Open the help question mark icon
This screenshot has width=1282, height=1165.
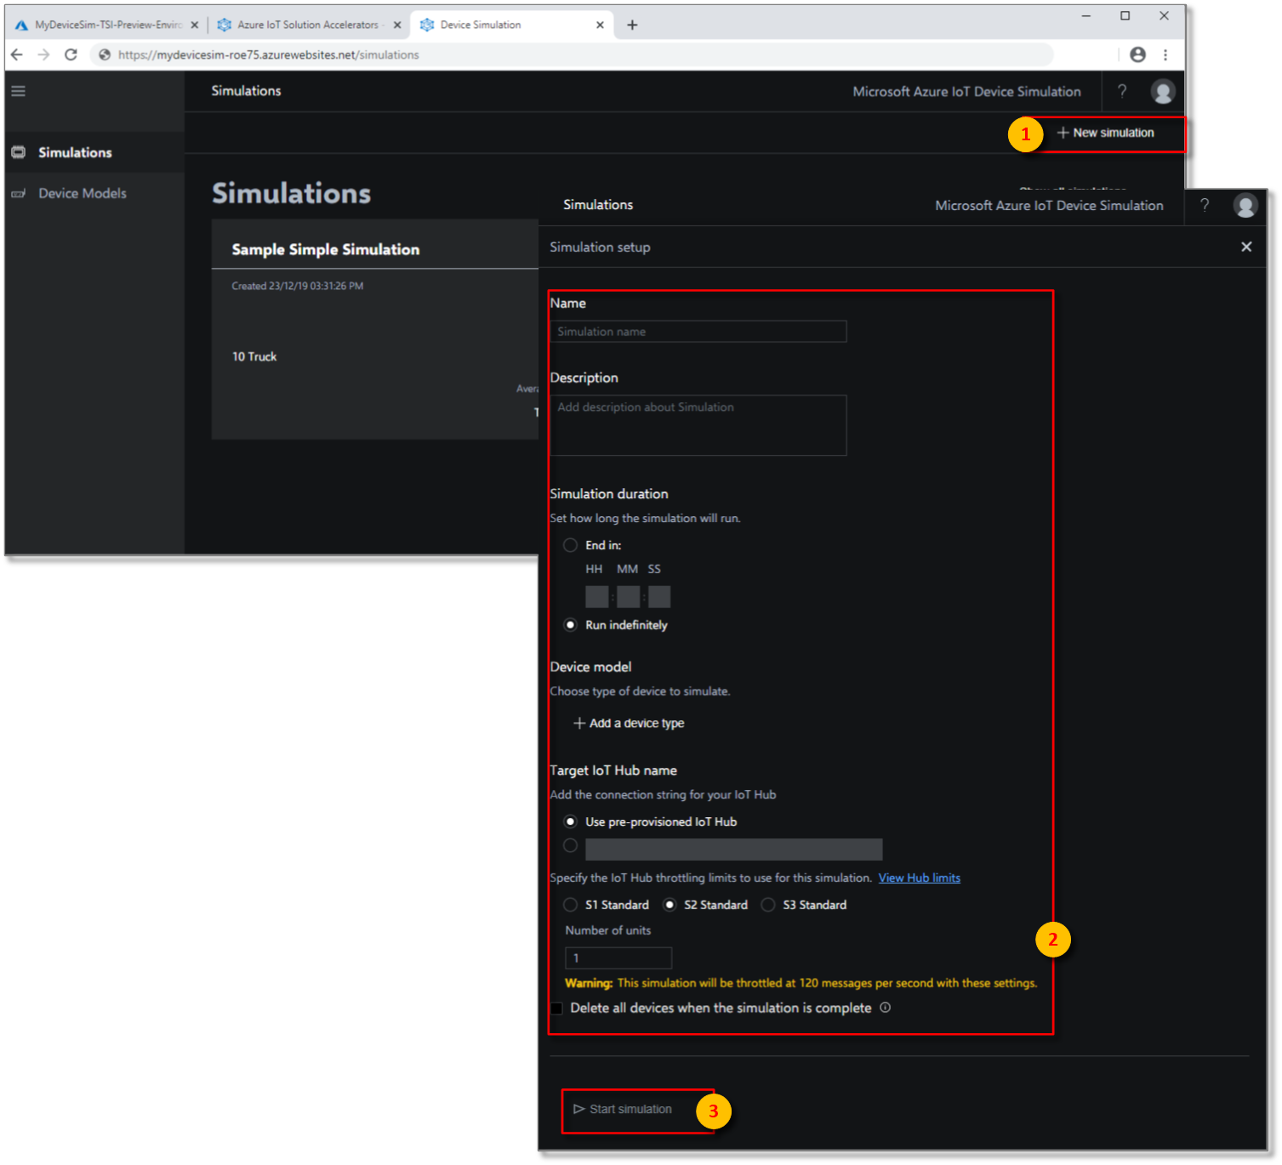point(1205,205)
